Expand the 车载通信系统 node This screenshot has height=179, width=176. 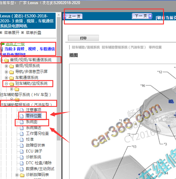click(6, 78)
